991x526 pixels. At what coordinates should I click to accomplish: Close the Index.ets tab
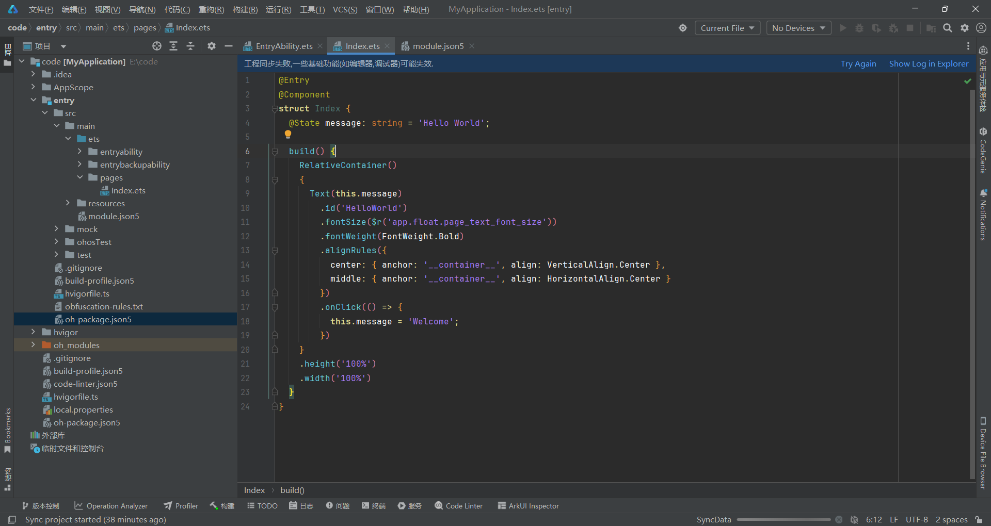387,46
